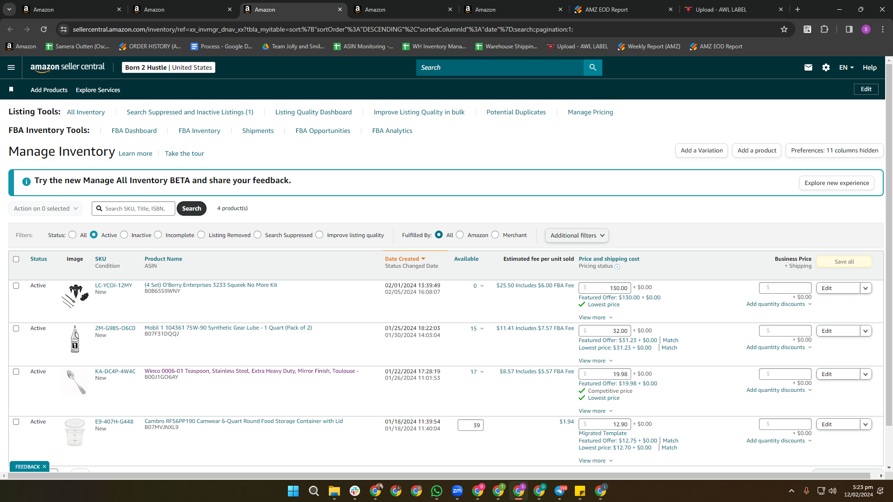Expand the available quantity chevron showing 15
Viewport: 893px width, 502px height.
(x=482, y=329)
